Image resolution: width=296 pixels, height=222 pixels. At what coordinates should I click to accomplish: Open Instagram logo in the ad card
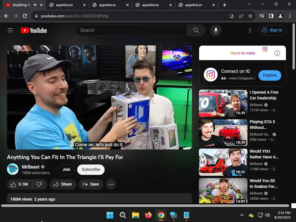click(x=211, y=75)
